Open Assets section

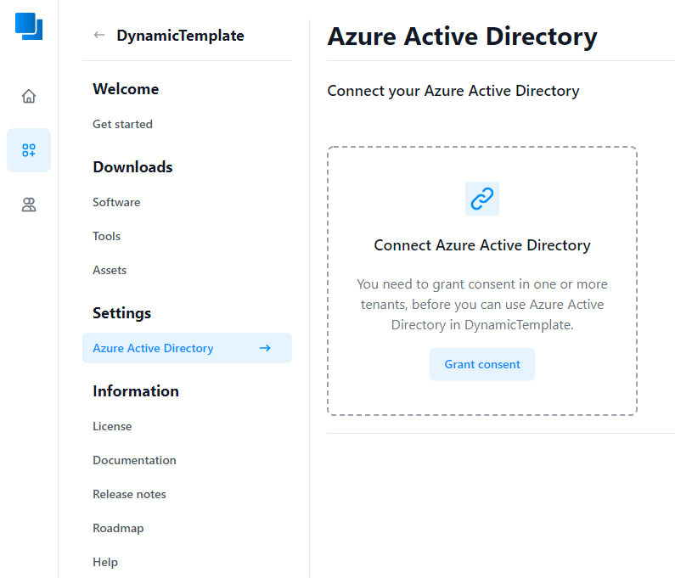[110, 270]
